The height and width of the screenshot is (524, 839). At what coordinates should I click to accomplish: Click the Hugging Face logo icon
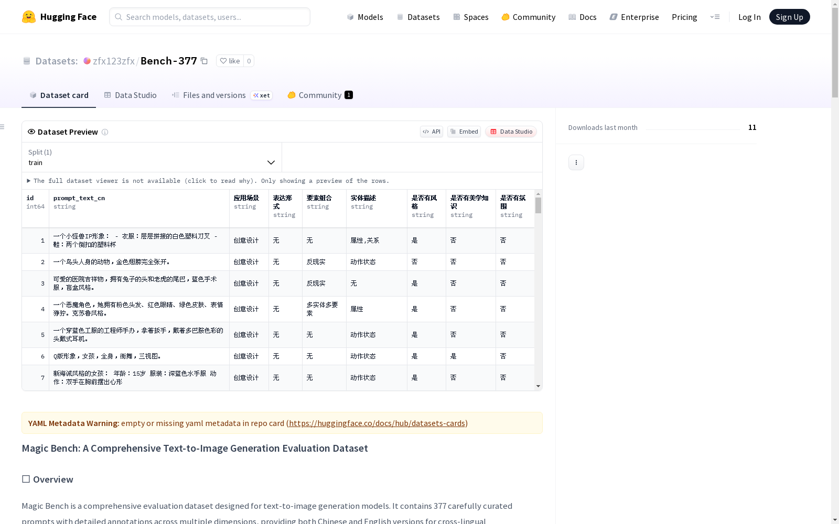click(29, 17)
